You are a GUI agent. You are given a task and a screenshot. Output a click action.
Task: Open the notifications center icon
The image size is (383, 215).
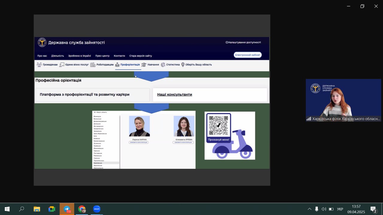click(x=373, y=209)
